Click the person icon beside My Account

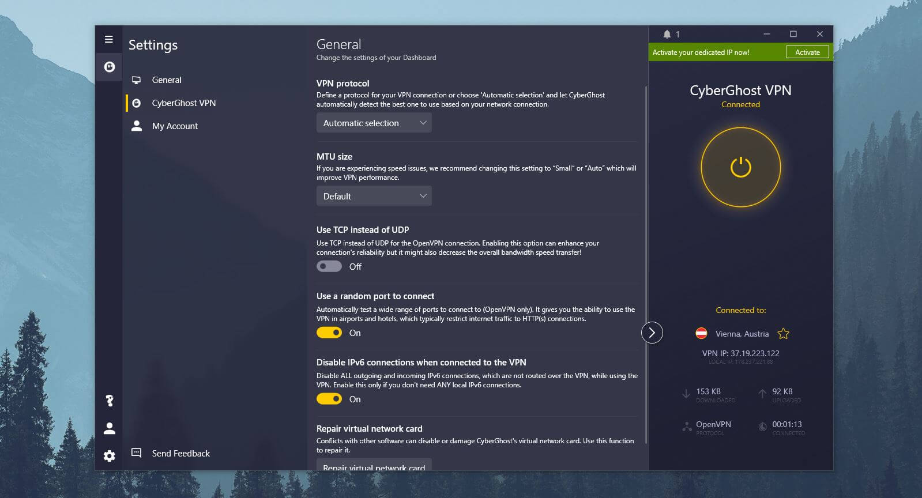click(x=137, y=126)
